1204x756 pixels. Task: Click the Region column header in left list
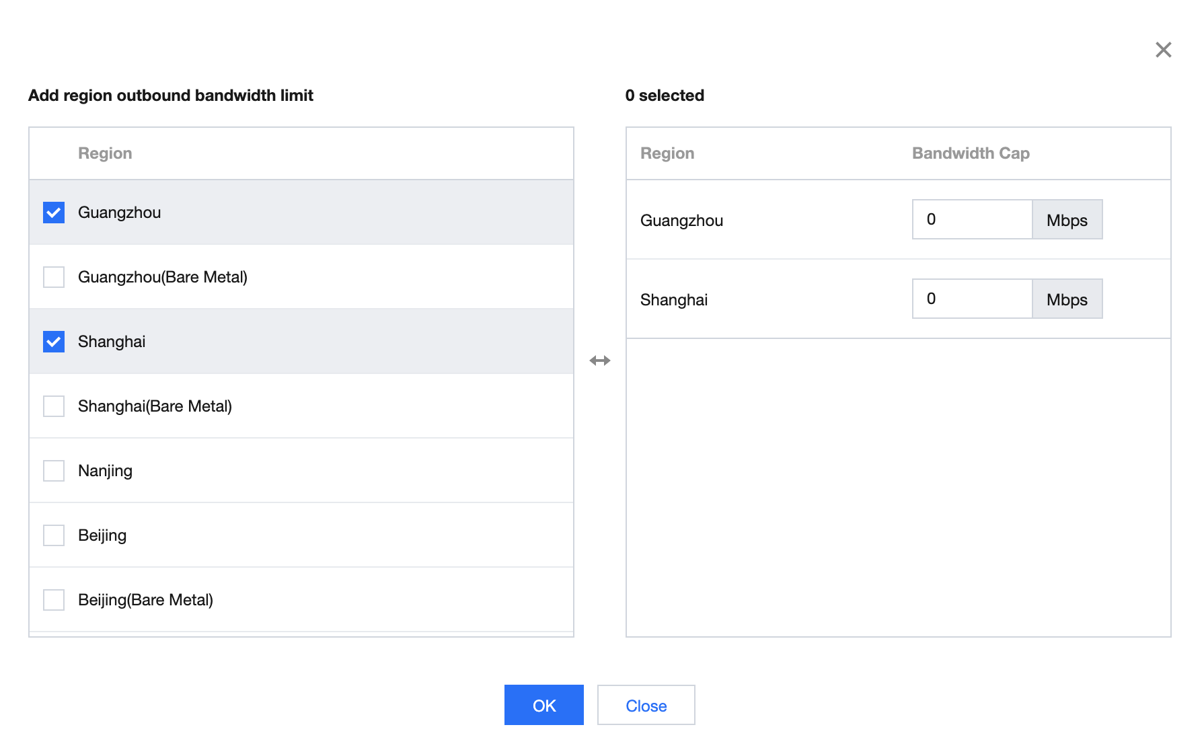coord(105,153)
